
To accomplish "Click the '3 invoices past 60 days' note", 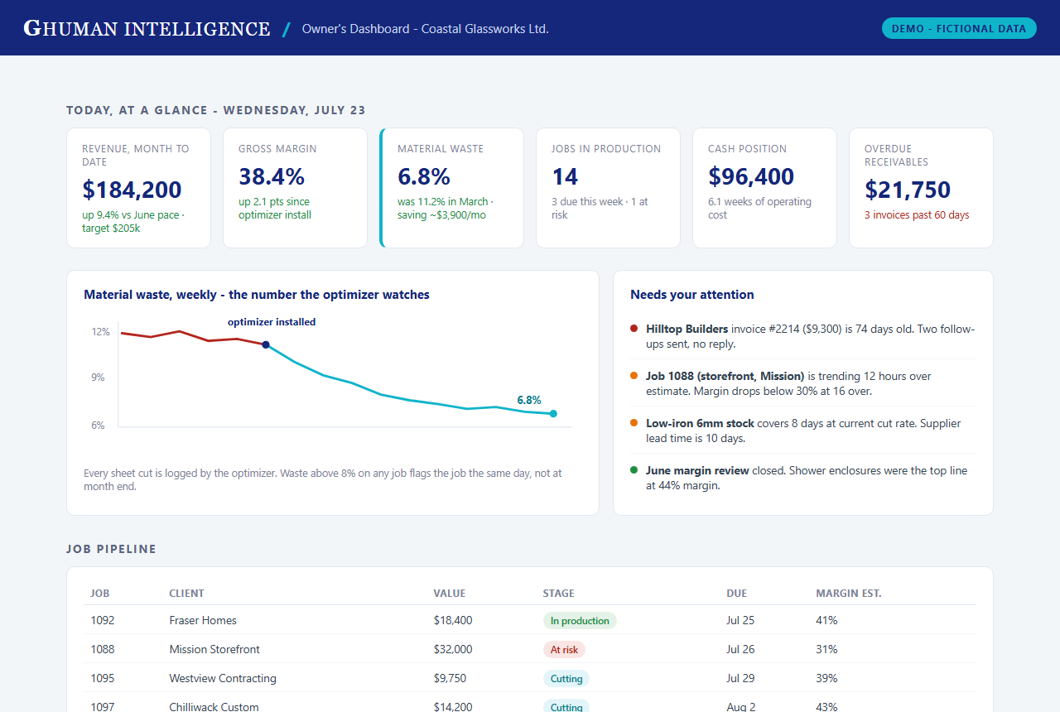I will [x=917, y=215].
